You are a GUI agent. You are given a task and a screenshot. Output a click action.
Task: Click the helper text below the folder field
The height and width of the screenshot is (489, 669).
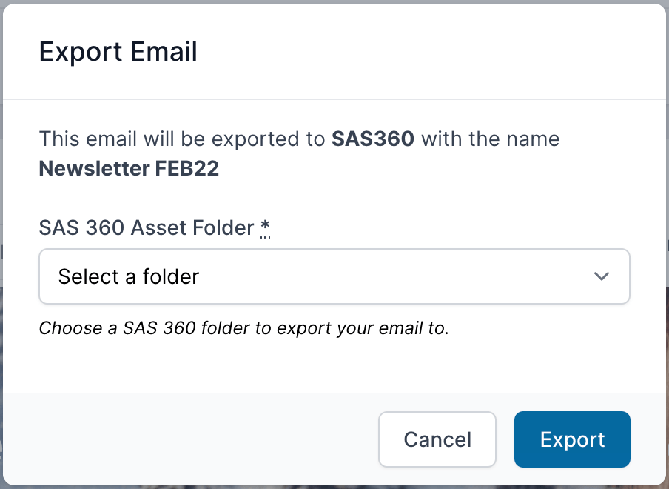click(244, 327)
